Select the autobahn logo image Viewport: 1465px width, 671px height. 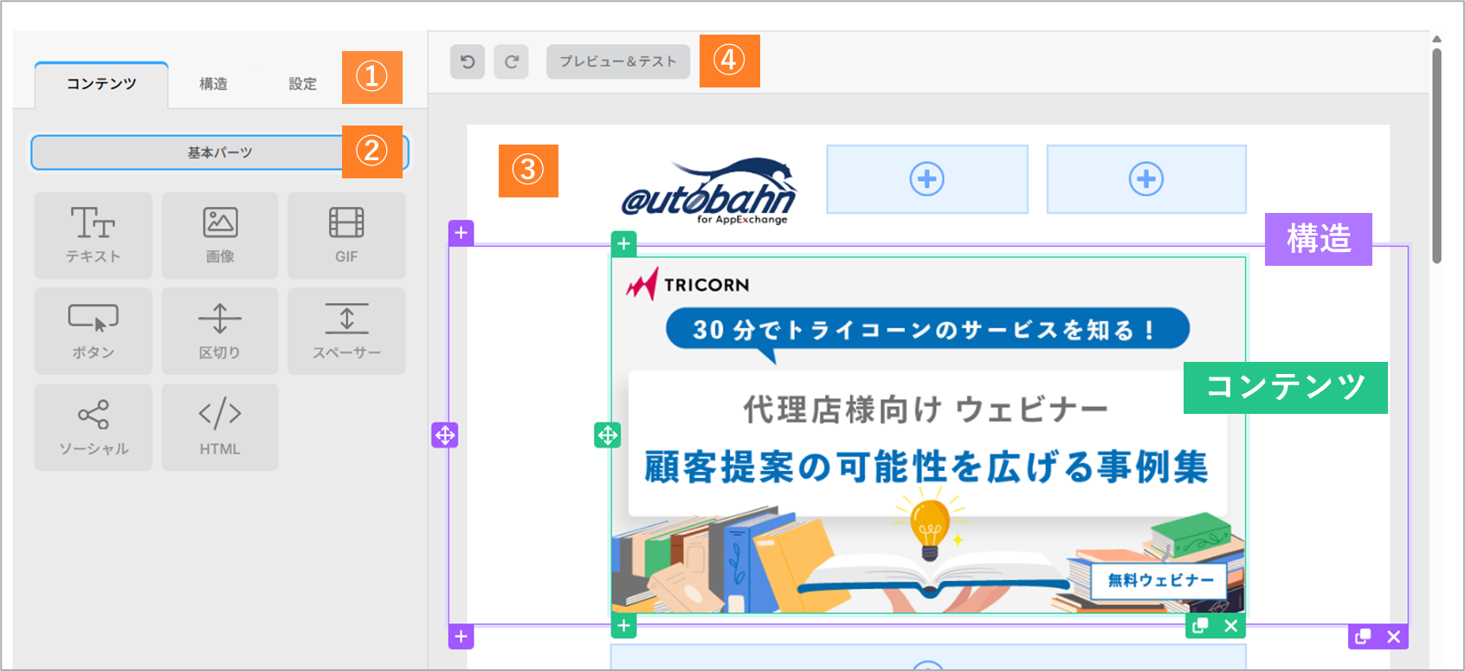click(708, 191)
